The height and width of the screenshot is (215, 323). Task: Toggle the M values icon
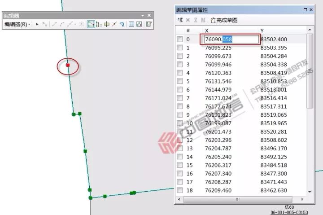[203, 20]
